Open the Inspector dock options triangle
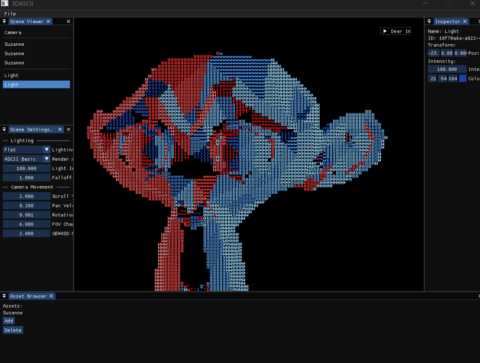Viewport: 480px width, 363px height. (x=430, y=21)
